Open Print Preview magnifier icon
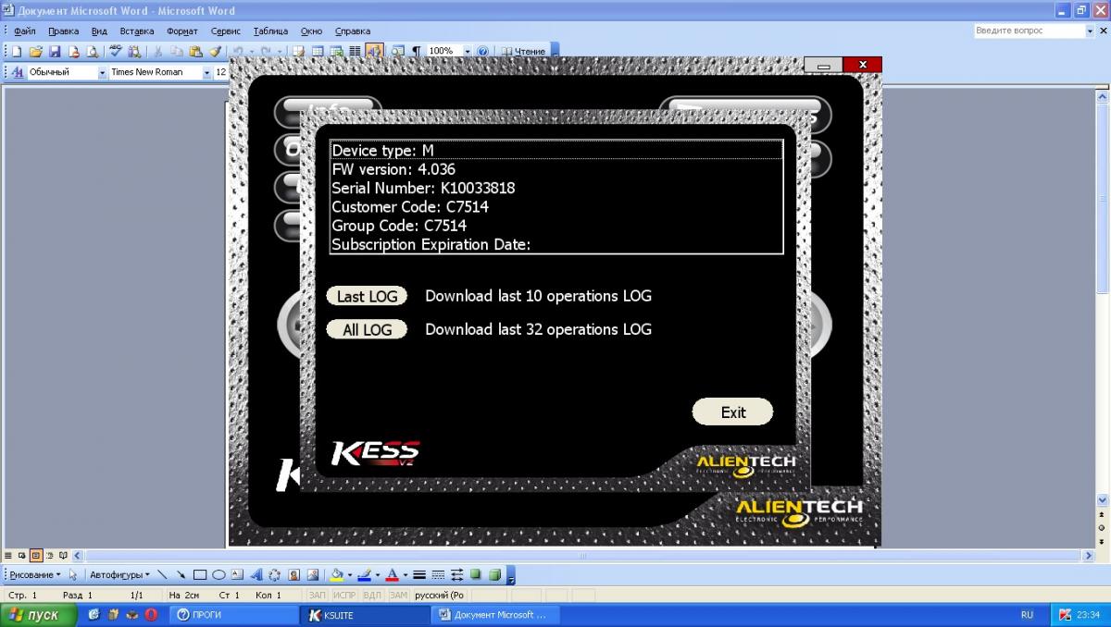Screen dimensions: 1111x627 click(x=93, y=51)
